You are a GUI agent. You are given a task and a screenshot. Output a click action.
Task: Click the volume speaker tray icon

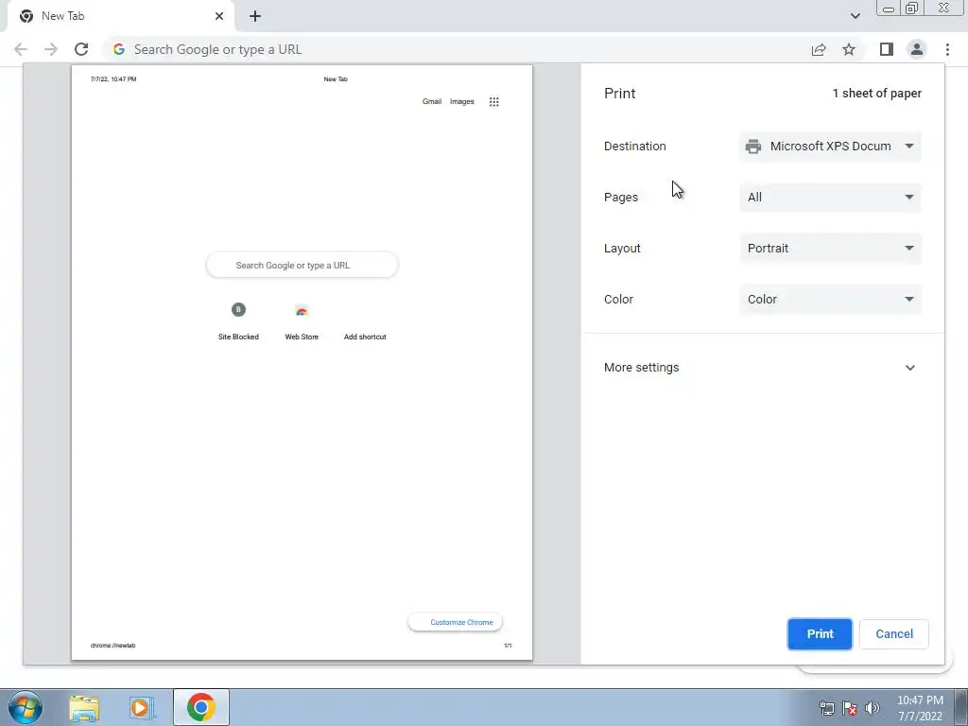pos(873,708)
